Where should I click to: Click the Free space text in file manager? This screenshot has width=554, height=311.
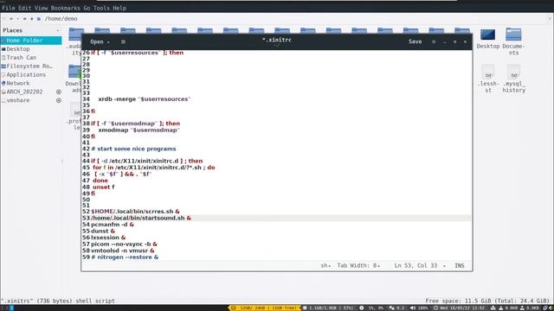(487, 301)
